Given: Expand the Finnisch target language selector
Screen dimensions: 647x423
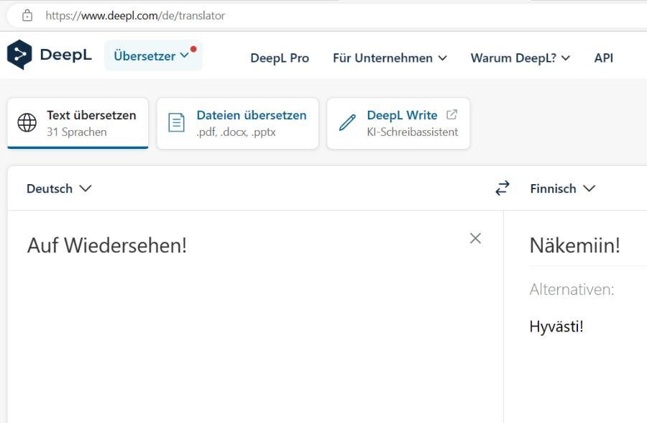Looking at the screenshot, I should pos(562,188).
